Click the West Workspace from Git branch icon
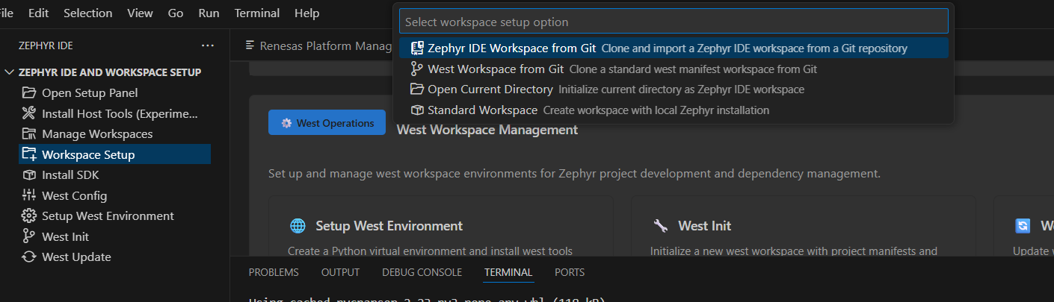The width and height of the screenshot is (1054, 302). point(417,69)
